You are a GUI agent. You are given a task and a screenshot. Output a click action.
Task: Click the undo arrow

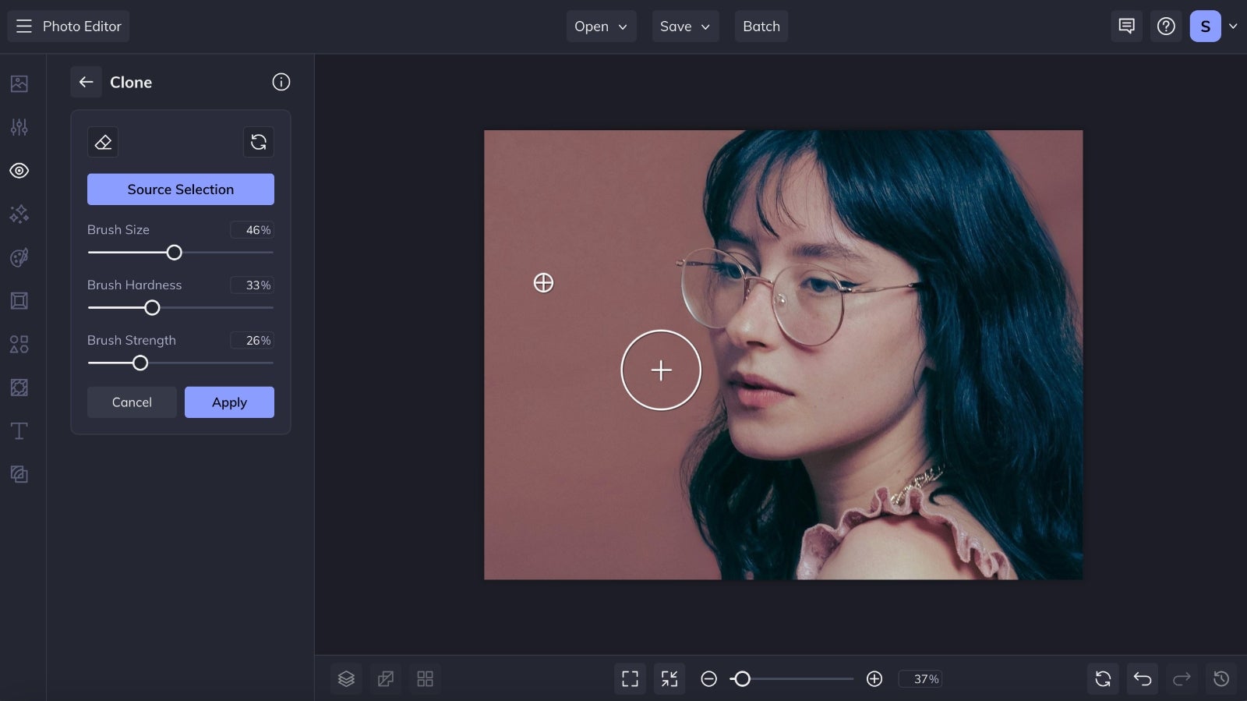pyautogui.click(x=1143, y=679)
